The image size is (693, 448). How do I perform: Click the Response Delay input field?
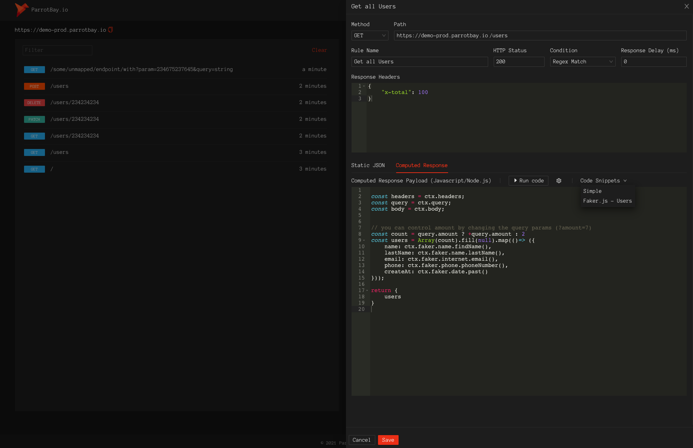[x=653, y=62]
